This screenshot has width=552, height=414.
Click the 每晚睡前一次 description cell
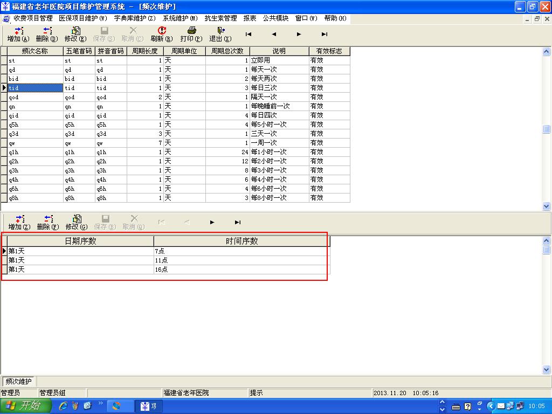click(279, 106)
